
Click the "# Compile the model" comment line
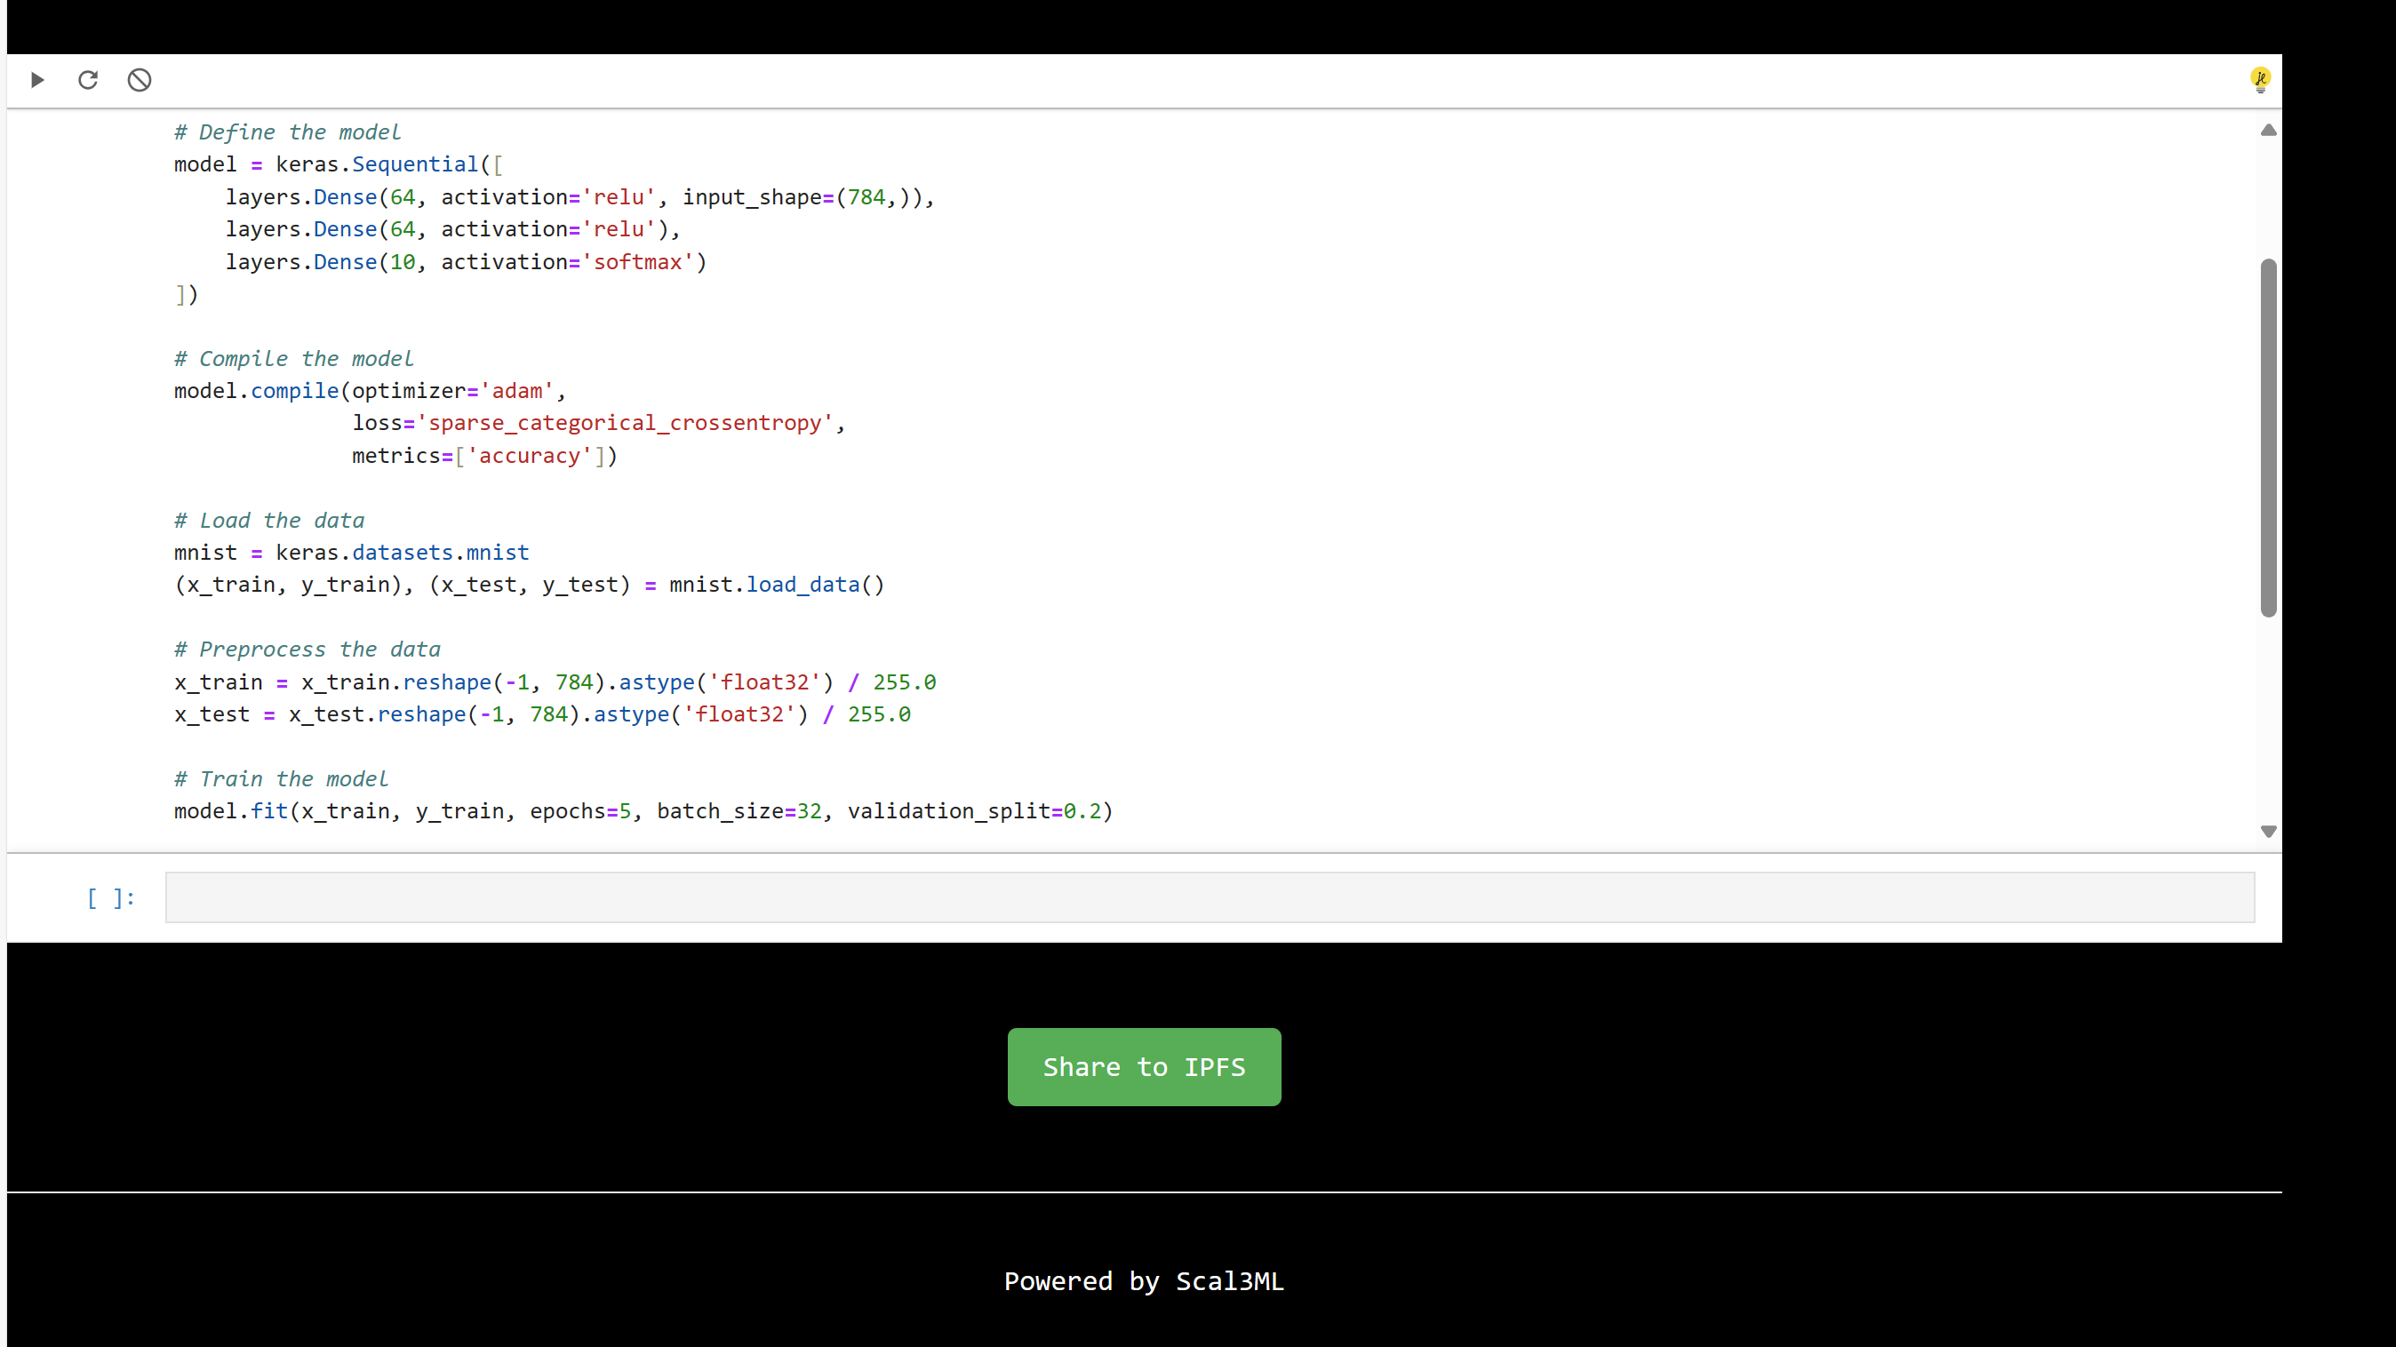click(x=294, y=359)
